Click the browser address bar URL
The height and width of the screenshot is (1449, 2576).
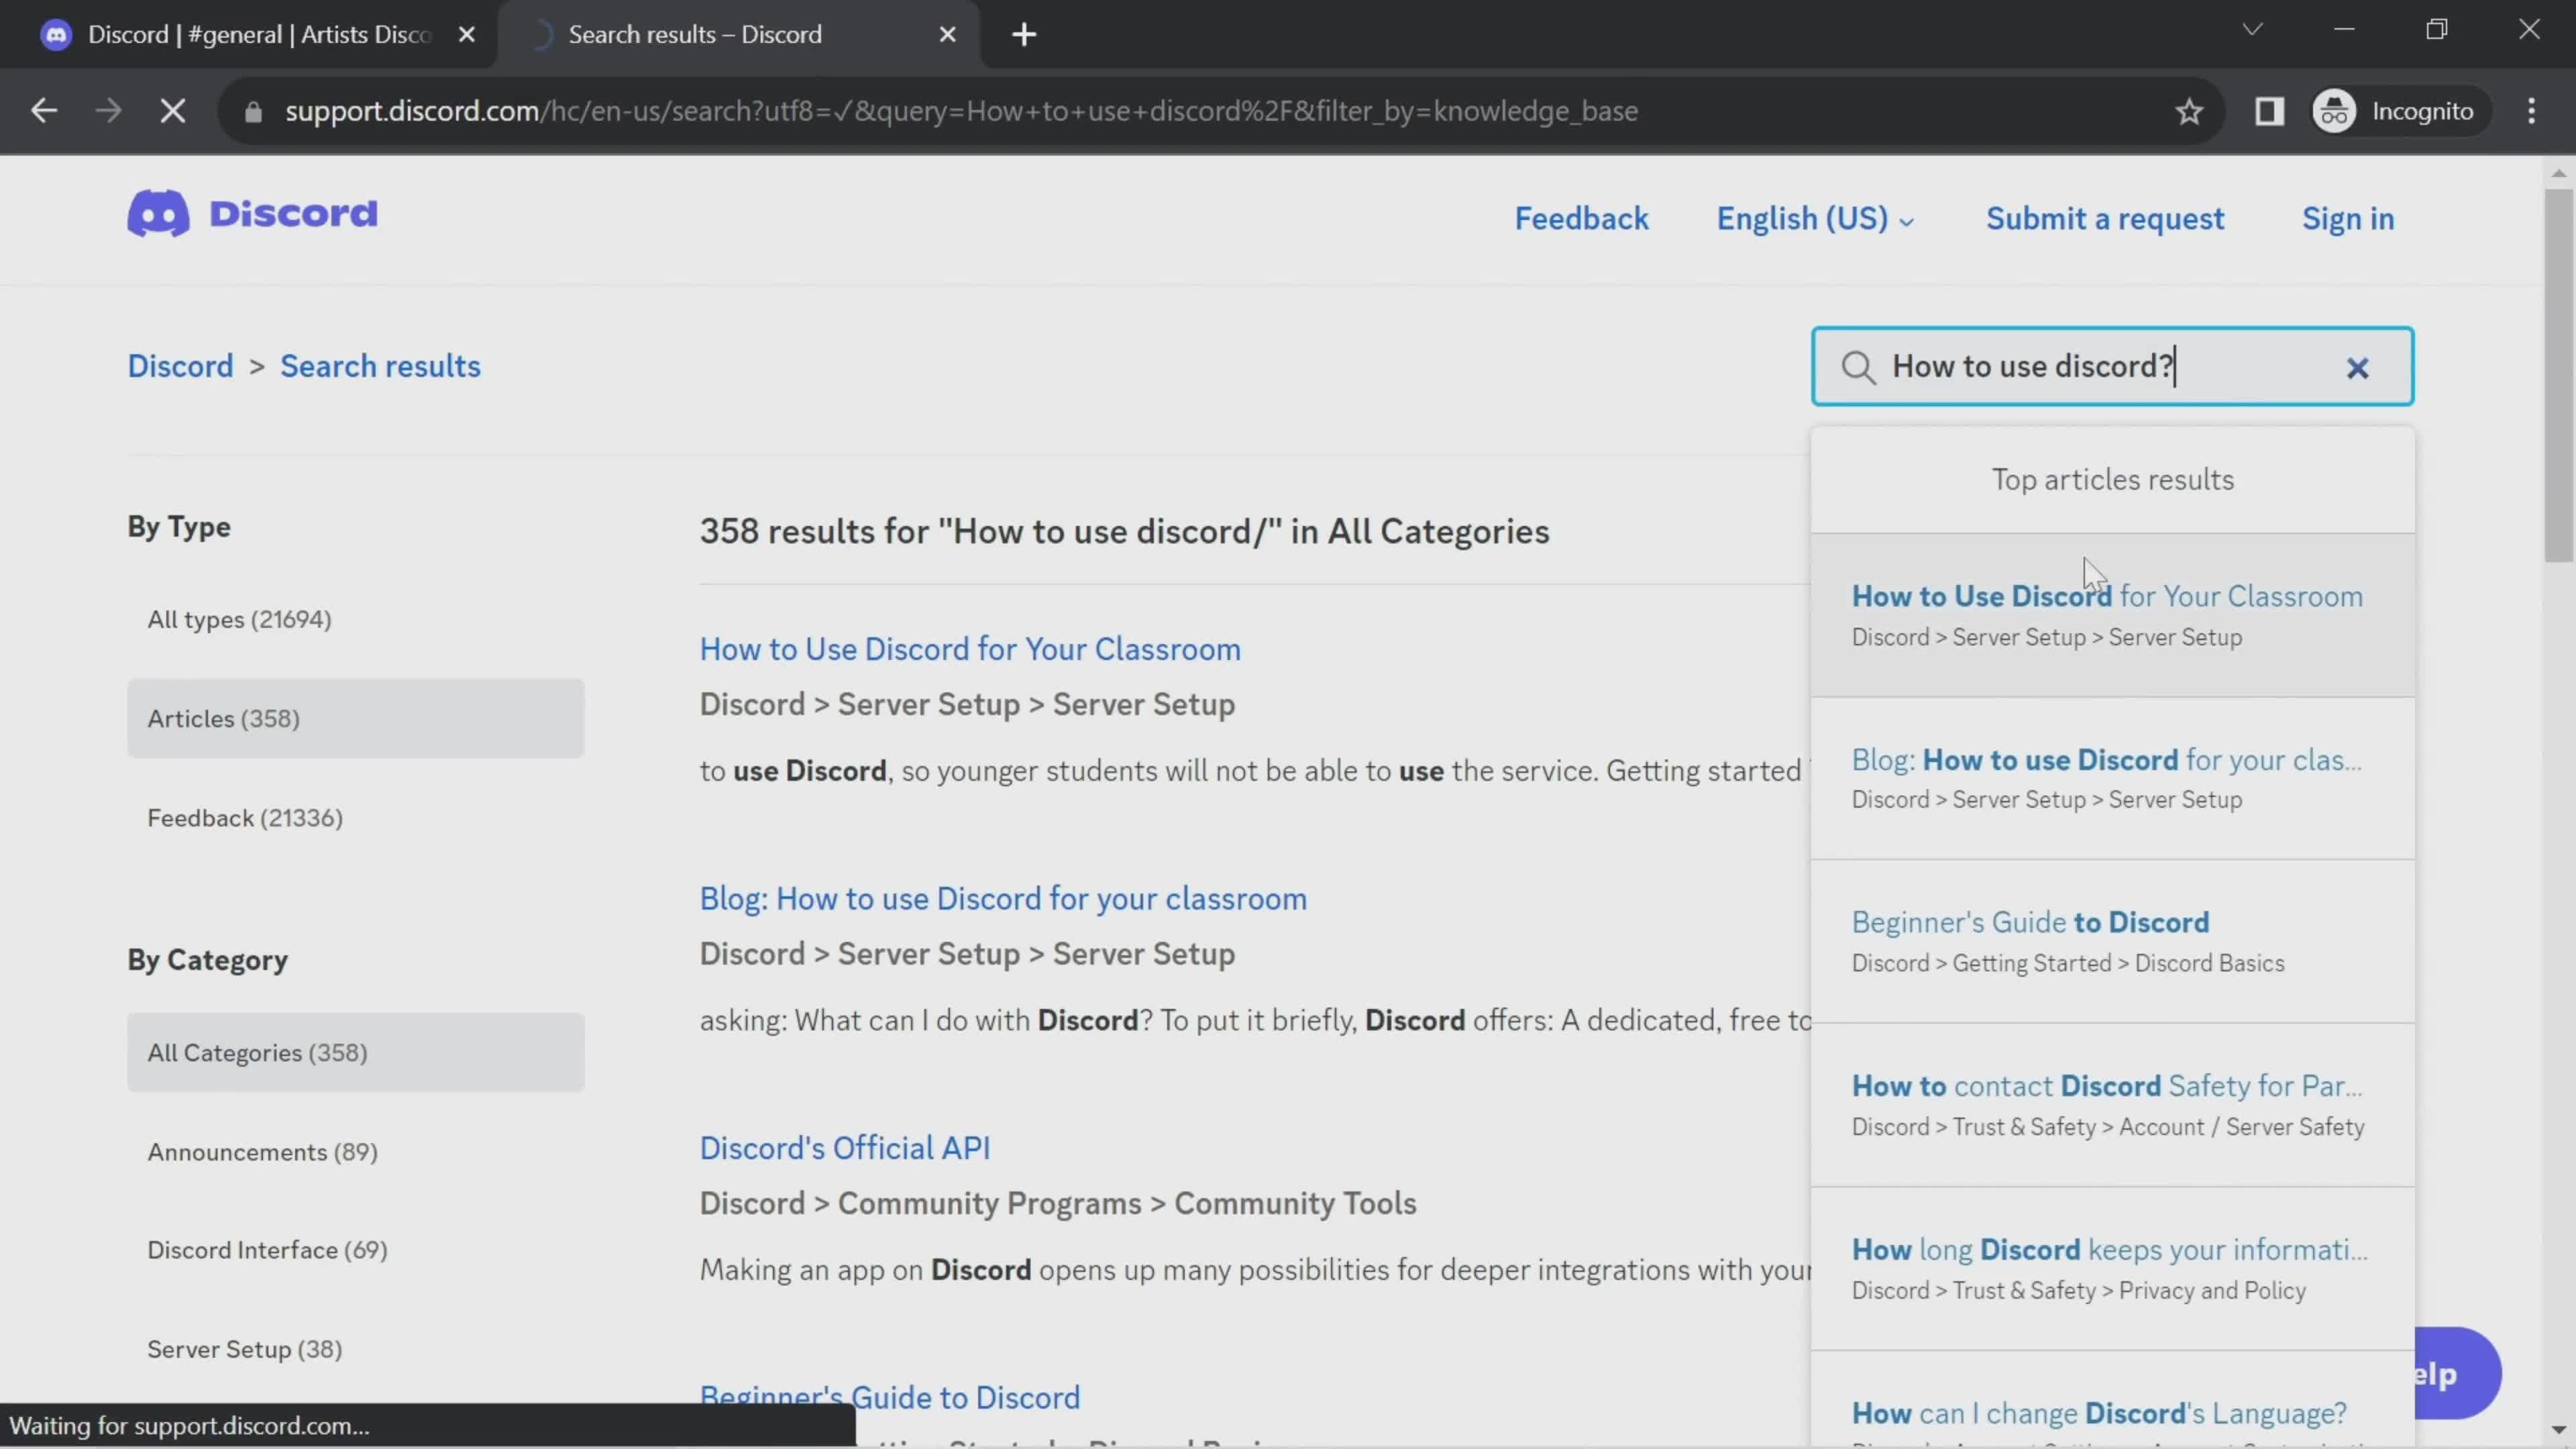click(961, 111)
